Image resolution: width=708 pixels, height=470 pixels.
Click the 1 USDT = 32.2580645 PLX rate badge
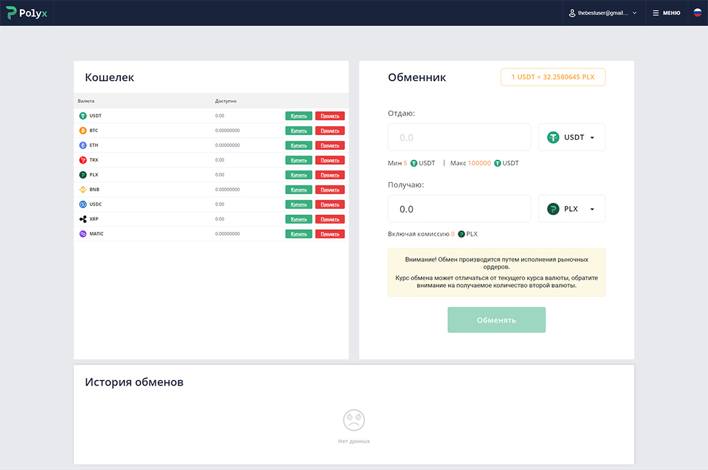click(552, 77)
